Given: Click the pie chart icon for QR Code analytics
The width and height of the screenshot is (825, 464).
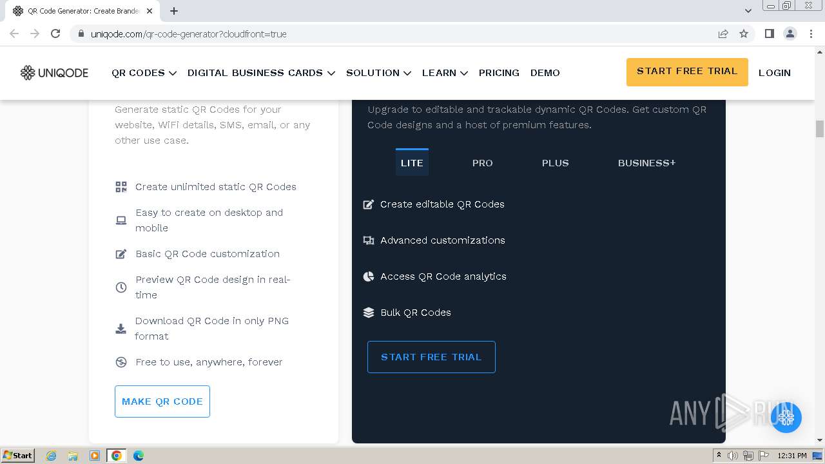Looking at the screenshot, I should tap(369, 276).
